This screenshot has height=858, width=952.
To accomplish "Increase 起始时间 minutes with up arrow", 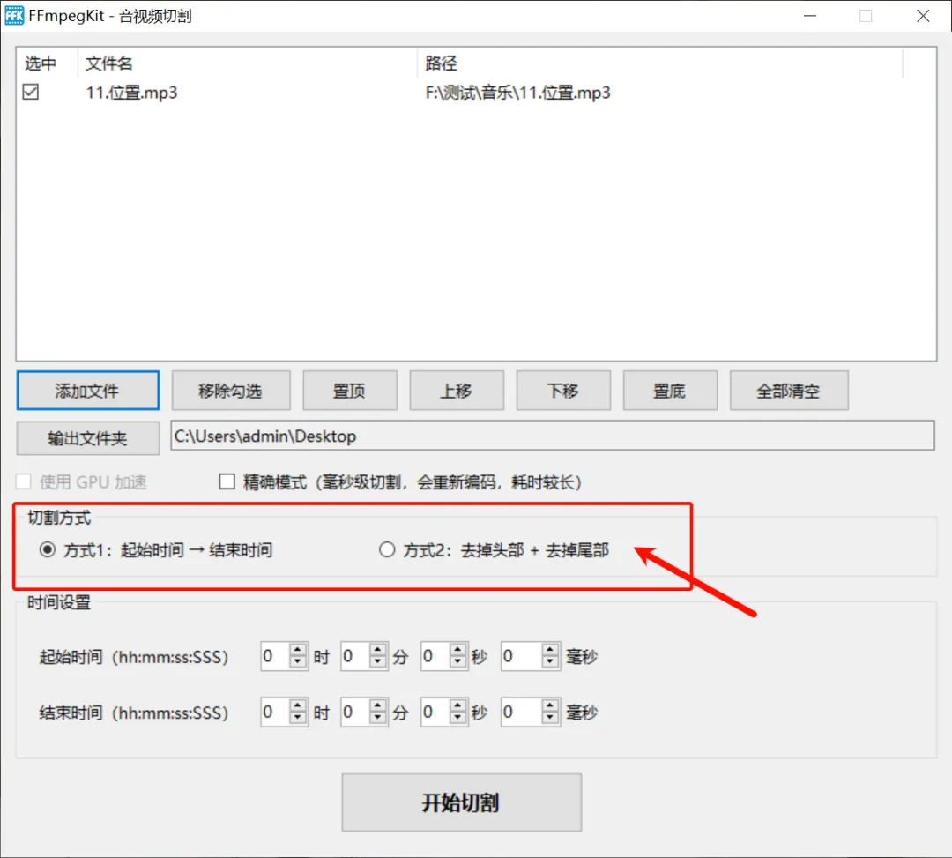I will click(377, 650).
